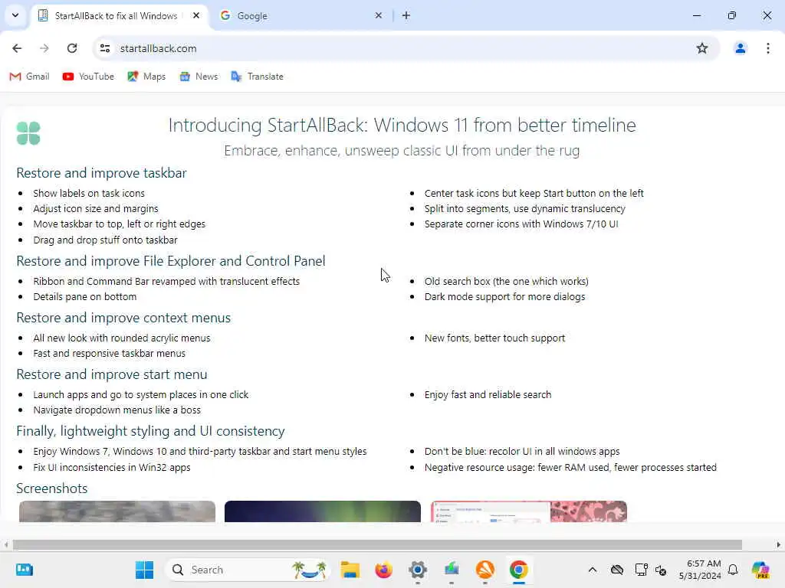Click 'Restore and improve File Explorer and Control Panel'
785x588 pixels.
[x=171, y=261]
